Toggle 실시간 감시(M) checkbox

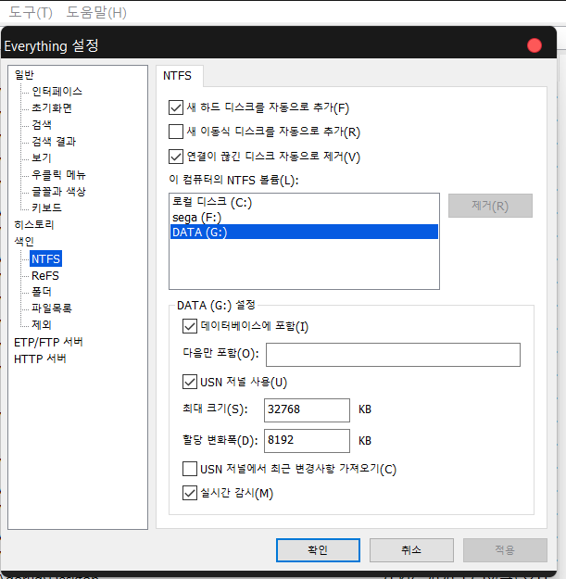click(189, 494)
